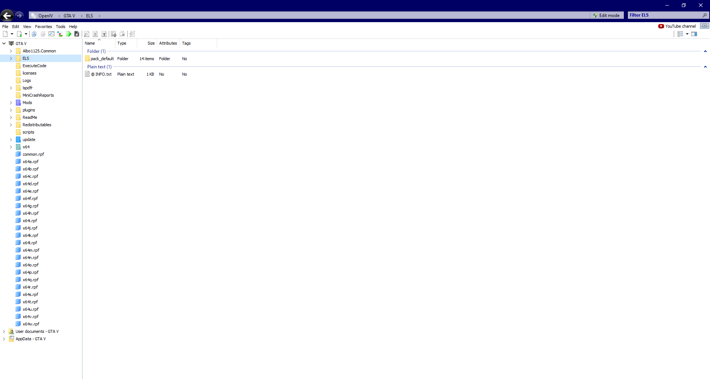Image resolution: width=710 pixels, height=379 pixels.
Task: Click the green play arrow icon
Action: (69, 34)
